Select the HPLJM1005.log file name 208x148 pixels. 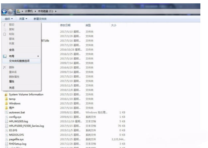tap(18, 121)
